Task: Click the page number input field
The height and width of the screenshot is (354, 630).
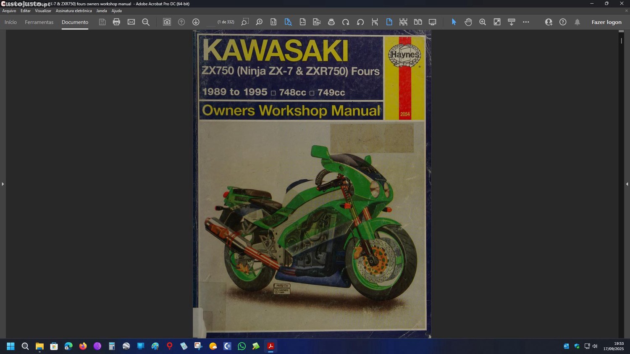Action: (x=211, y=22)
